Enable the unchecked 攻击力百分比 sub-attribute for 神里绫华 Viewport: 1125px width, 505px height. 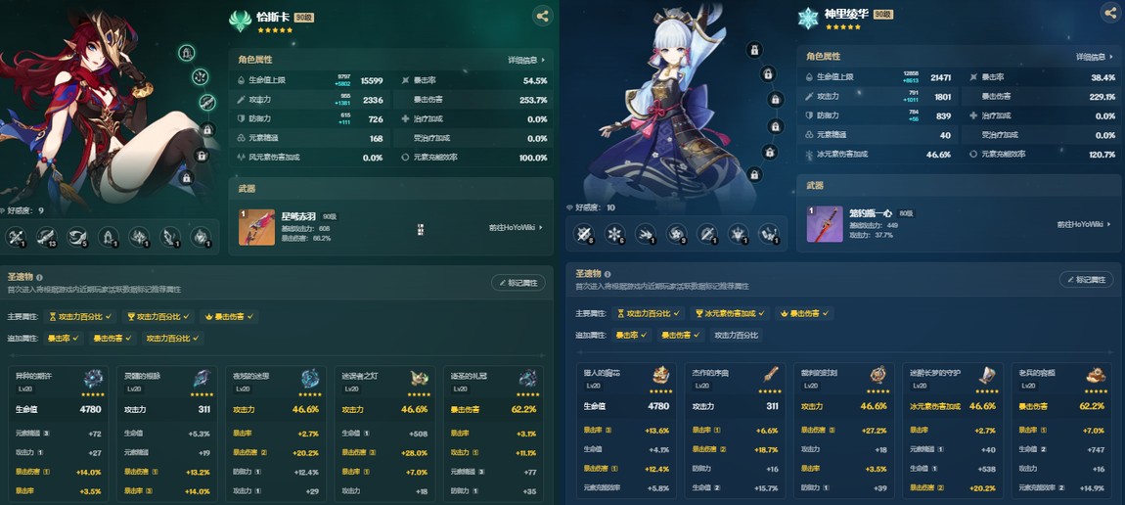click(x=736, y=335)
